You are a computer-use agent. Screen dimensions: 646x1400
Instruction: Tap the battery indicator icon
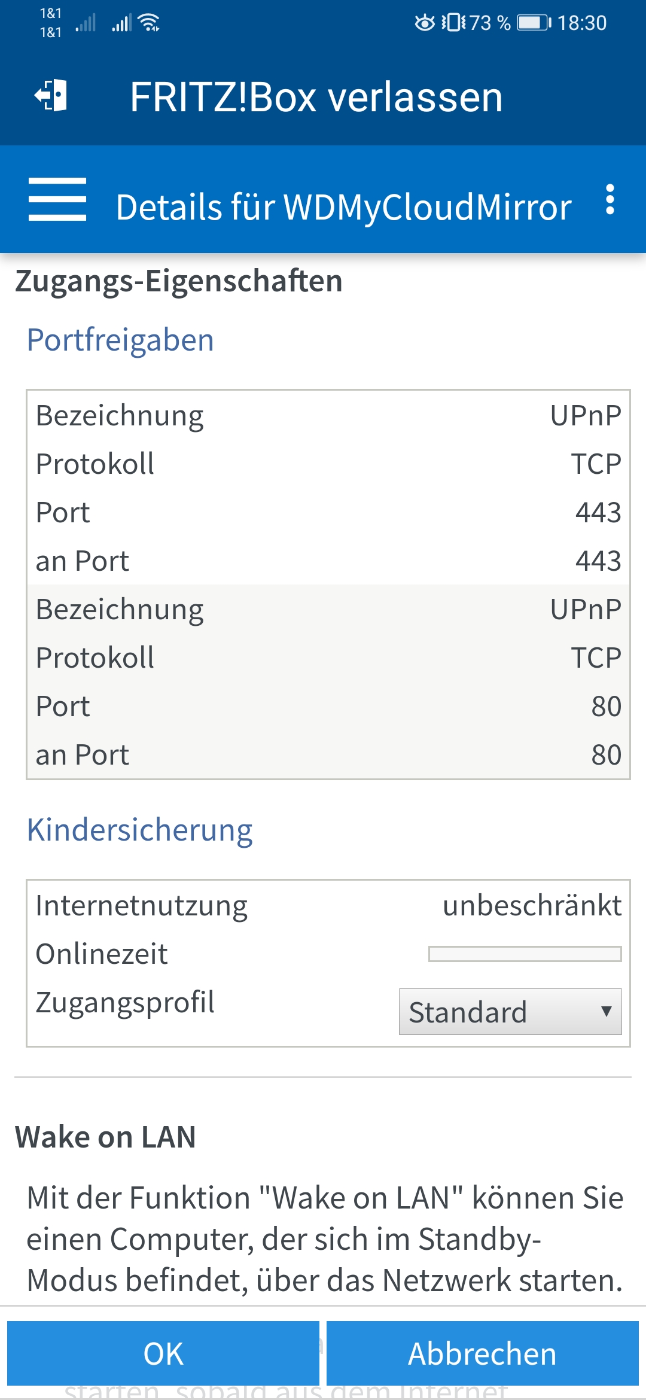534,23
